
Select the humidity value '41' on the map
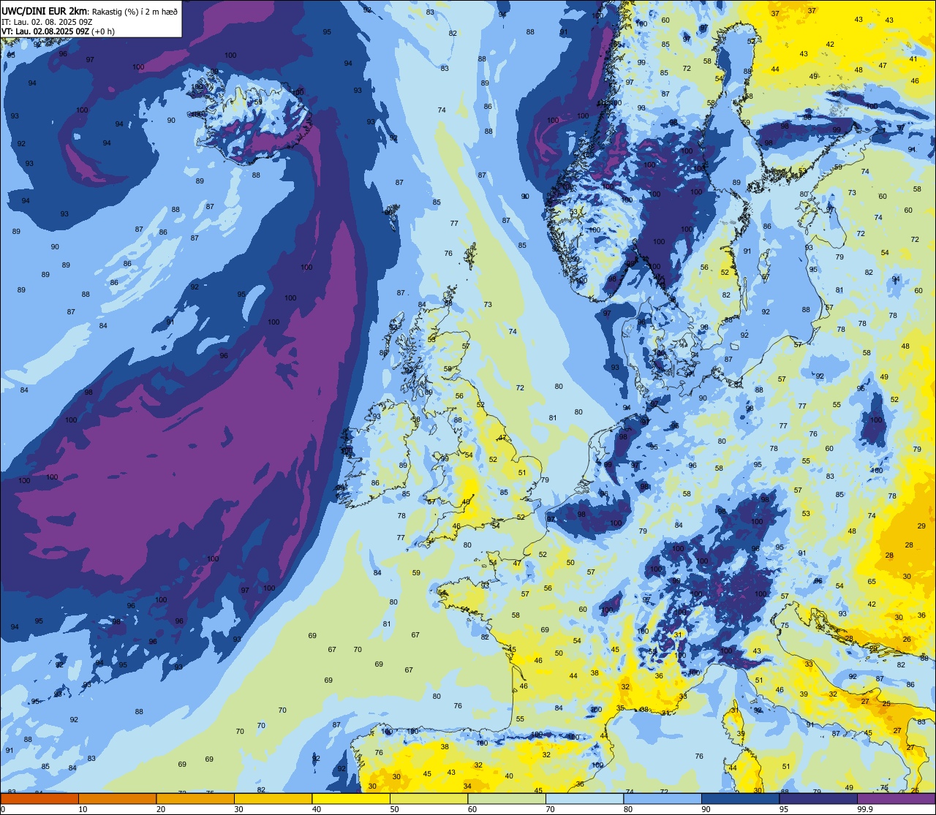[x=913, y=58]
